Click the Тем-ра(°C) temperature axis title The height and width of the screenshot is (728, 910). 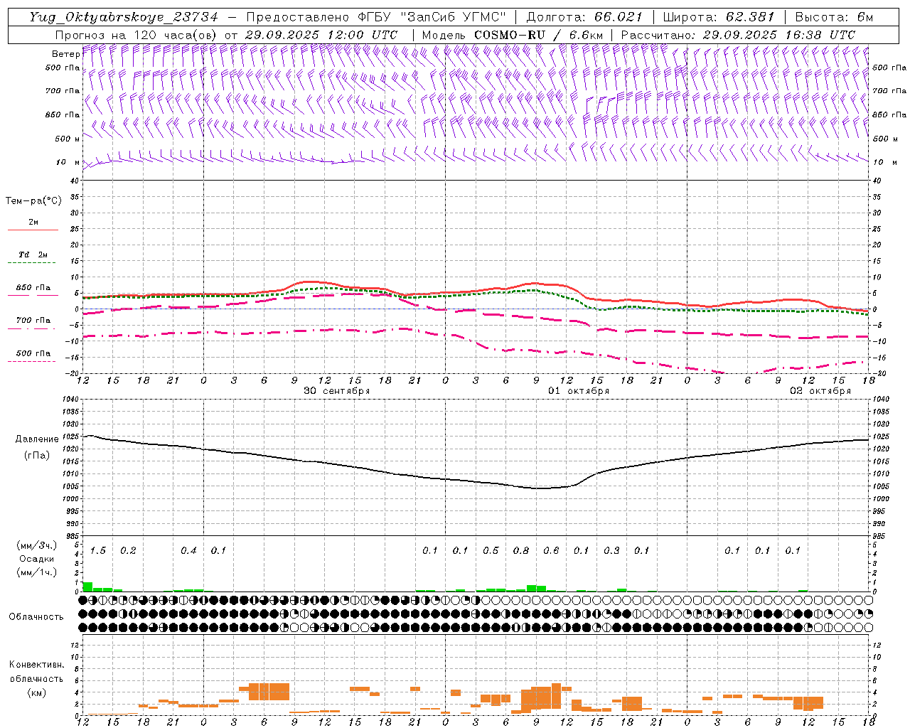(x=33, y=201)
